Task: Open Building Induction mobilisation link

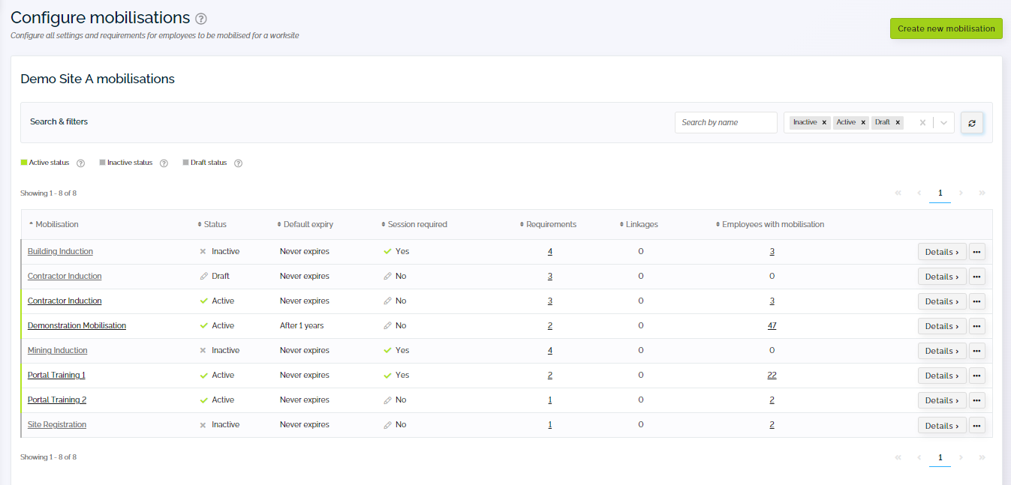Action: 60,252
